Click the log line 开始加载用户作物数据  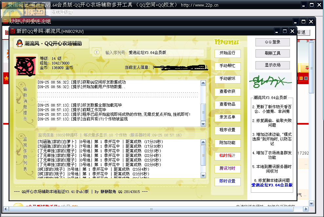tap(81, 87)
